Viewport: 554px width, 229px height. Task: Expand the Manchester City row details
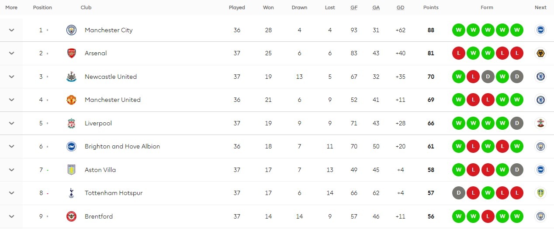click(12, 30)
